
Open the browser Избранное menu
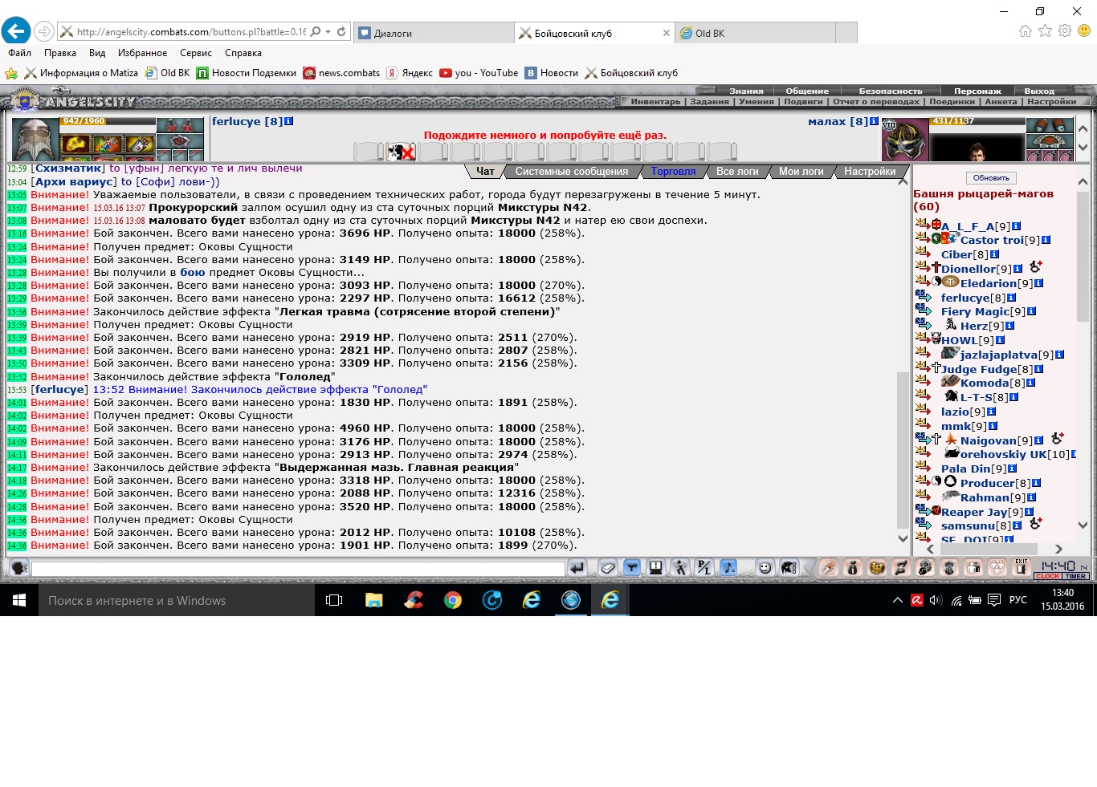[142, 53]
